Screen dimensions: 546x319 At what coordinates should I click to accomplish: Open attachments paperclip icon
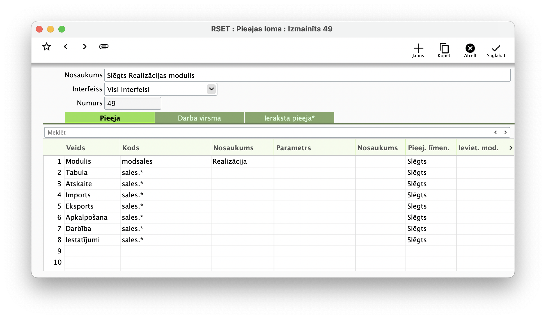coord(104,47)
